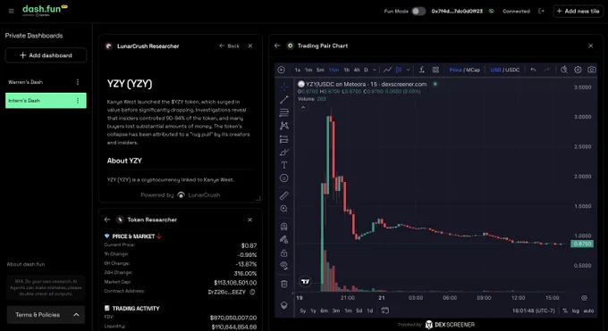Click the back arrow in Token Researcher tile
Screen dimensions: 608x331
tap(107, 219)
